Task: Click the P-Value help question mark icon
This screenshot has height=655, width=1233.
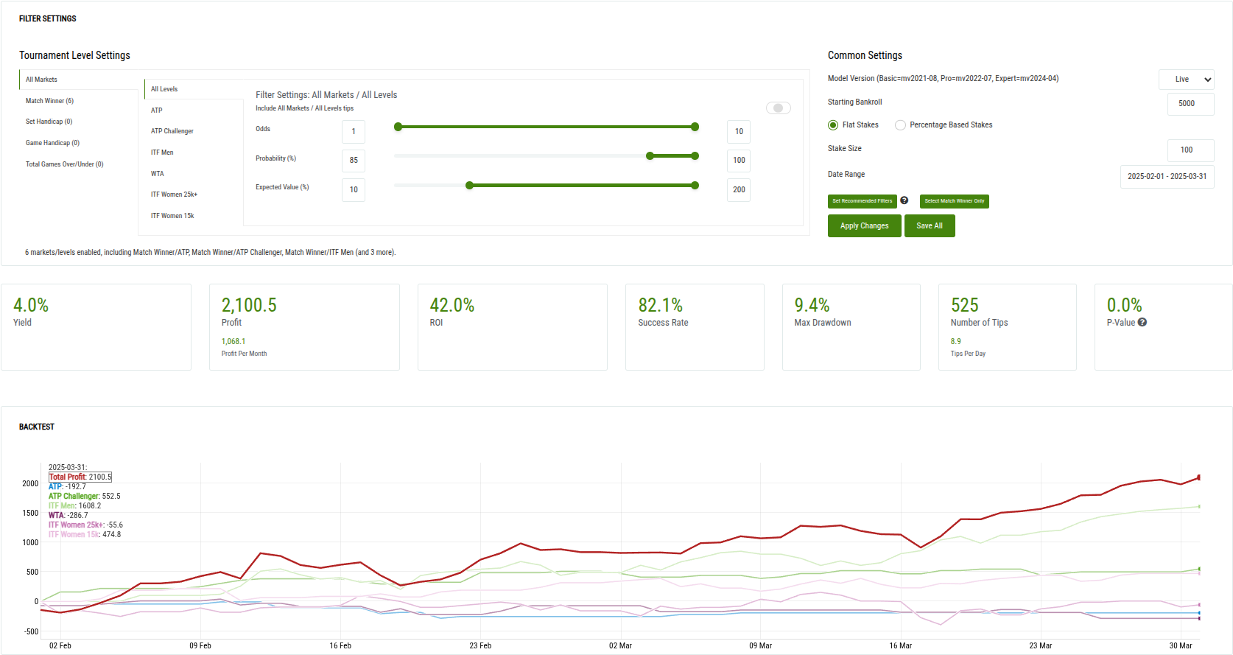Action: (1142, 323)
